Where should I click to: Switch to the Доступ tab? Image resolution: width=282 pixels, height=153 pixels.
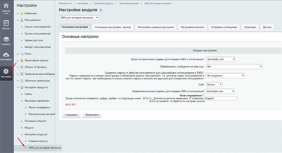point(267,27)
